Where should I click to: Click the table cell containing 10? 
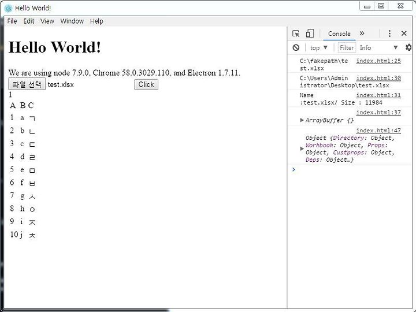click(14, 235)
